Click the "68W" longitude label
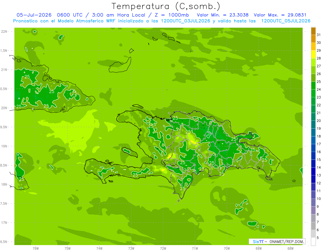 [290, 248]
